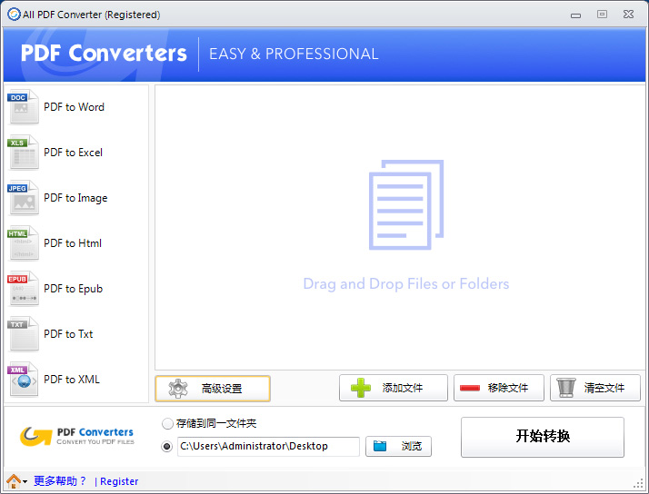Click the output path field showing Desktop
The width and height of the screenshot is (649, 494).
(x=268, y=447)
